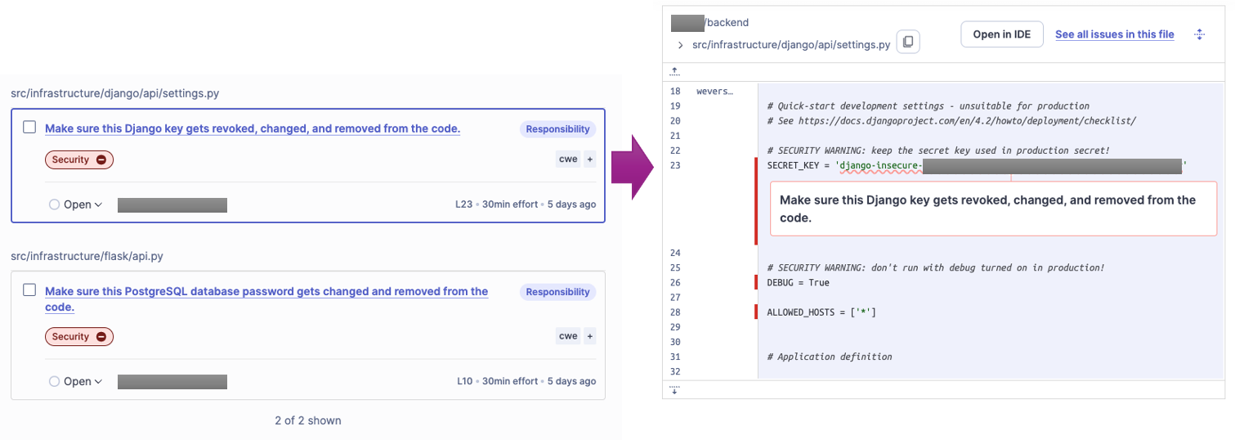Click the 'keep the secret key' warning comment

click(x=938, y=150)
